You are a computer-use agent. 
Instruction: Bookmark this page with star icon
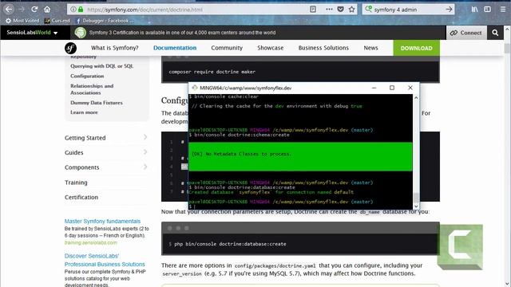pyautogui.click(x=351, y=10)
